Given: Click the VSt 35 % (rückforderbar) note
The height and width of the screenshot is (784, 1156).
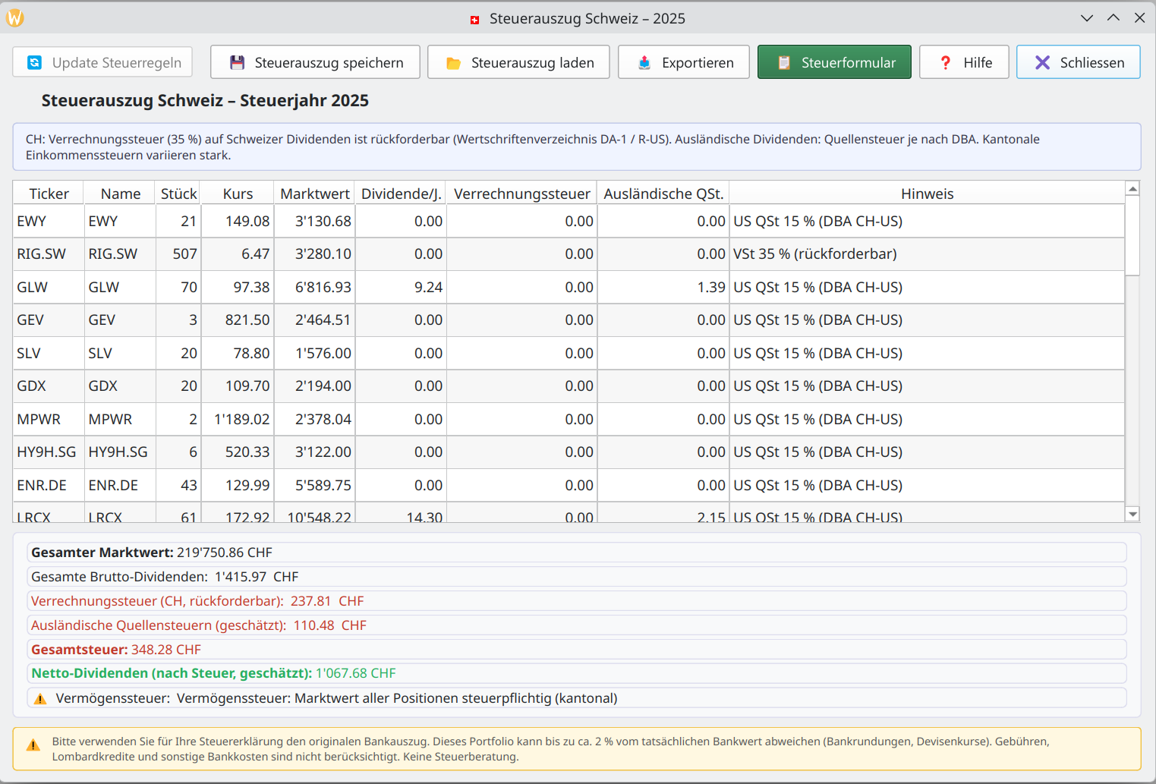Looking at the screenshot, I should pyautogui.click(x=927, y=253).
